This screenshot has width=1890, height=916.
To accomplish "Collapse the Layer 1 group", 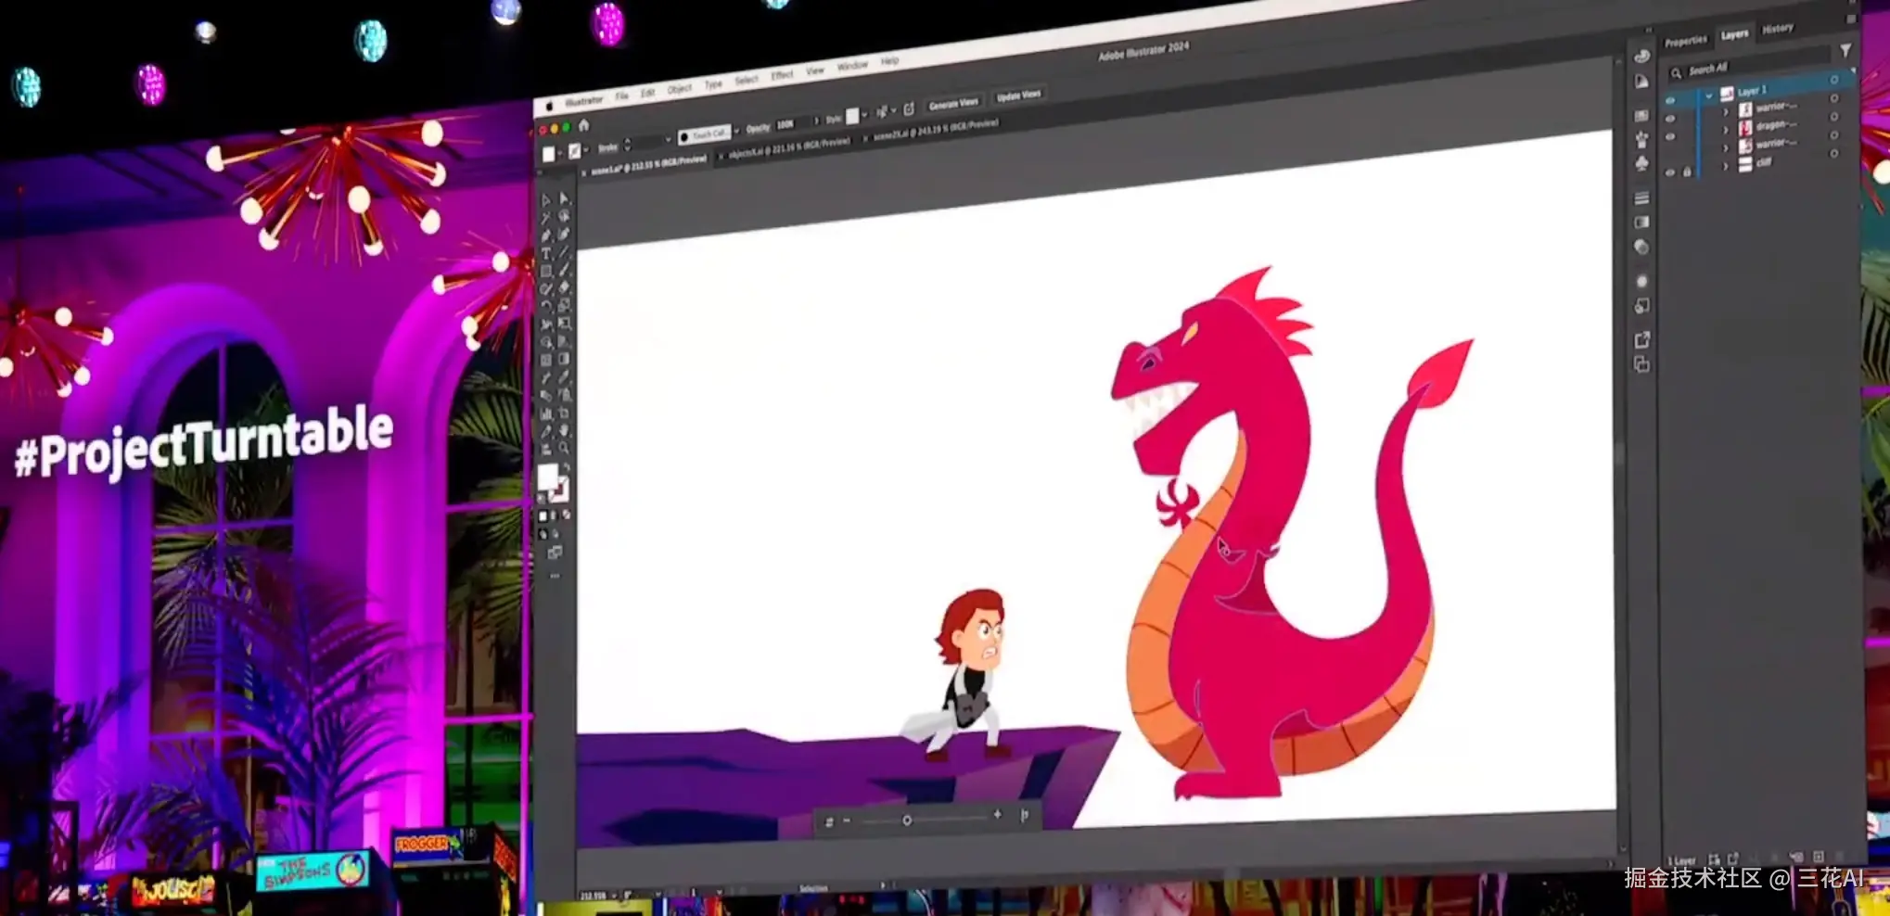I will coord(1709,96).
